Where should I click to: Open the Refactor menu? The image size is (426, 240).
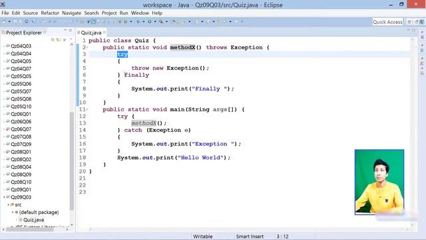click(50, 13)
